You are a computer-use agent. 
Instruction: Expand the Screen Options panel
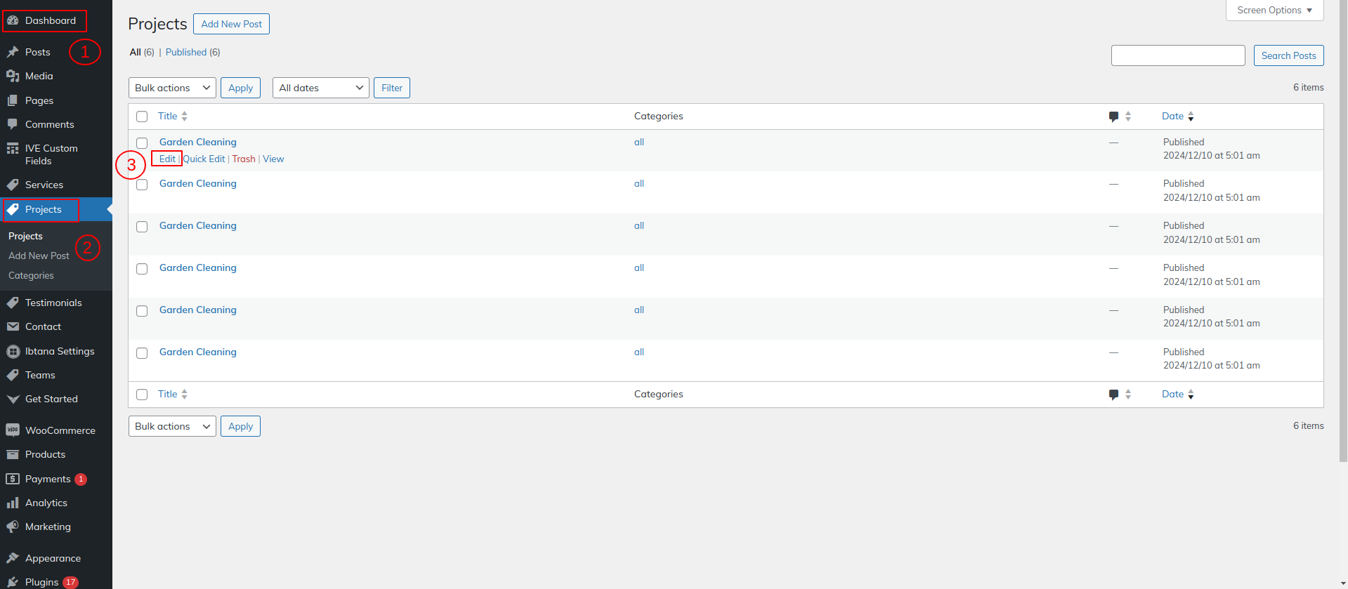click(1274, 11)
